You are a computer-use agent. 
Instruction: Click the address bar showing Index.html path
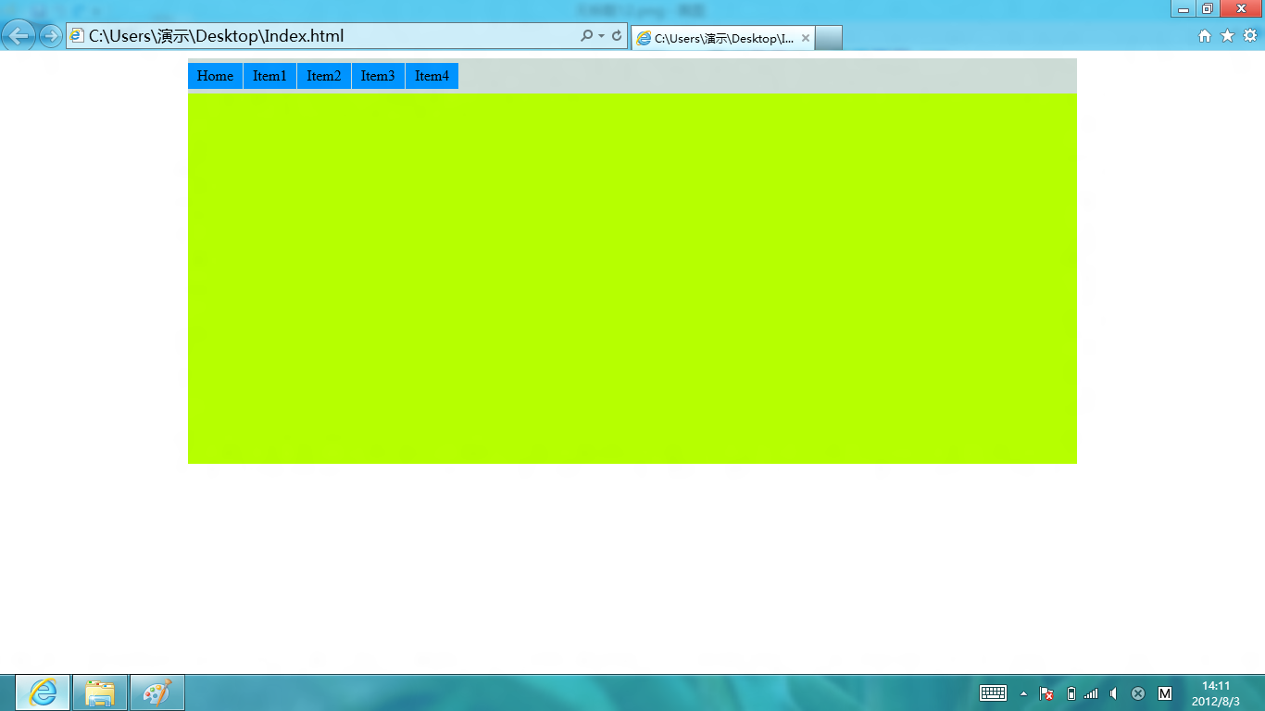324,36
